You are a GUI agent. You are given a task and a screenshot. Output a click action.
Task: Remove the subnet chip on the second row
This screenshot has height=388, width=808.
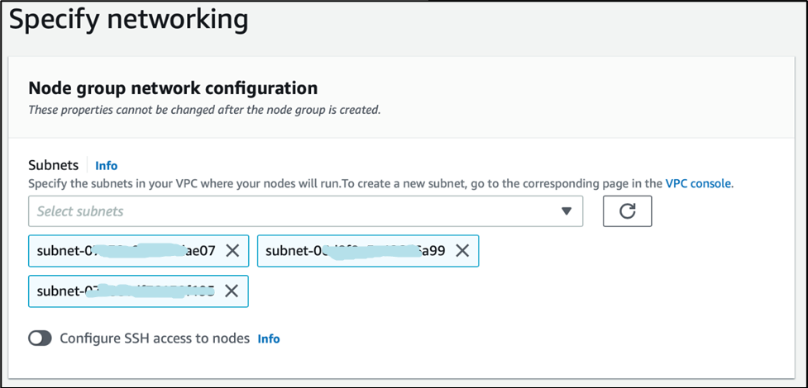[x=232, y=291]
